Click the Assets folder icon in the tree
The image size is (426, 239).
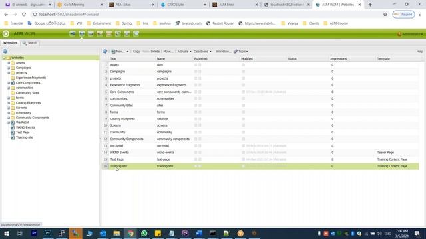(13, 63)
